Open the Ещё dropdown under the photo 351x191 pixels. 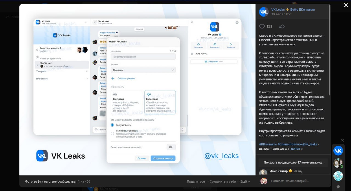(x=245, y=181)
